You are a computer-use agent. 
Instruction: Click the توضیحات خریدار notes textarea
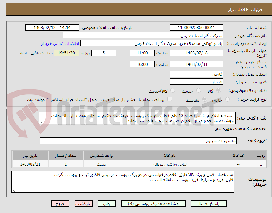pos(123,182)
